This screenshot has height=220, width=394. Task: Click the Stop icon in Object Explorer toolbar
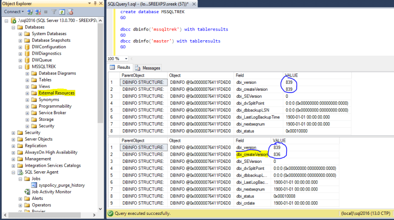(x=46, y=12)
